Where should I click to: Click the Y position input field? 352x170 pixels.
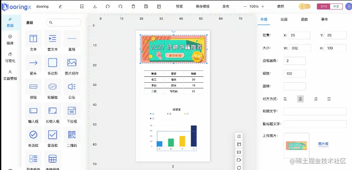pyautogui.click(x=335, y=35)
